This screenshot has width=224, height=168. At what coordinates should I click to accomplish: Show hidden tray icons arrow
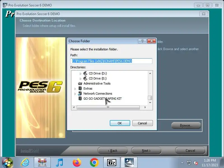pos(182,163)
